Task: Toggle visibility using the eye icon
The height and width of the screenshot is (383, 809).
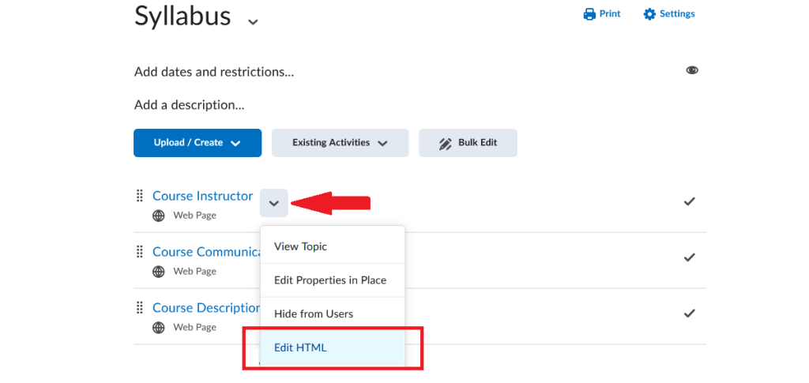Action: tap(692, 70)
